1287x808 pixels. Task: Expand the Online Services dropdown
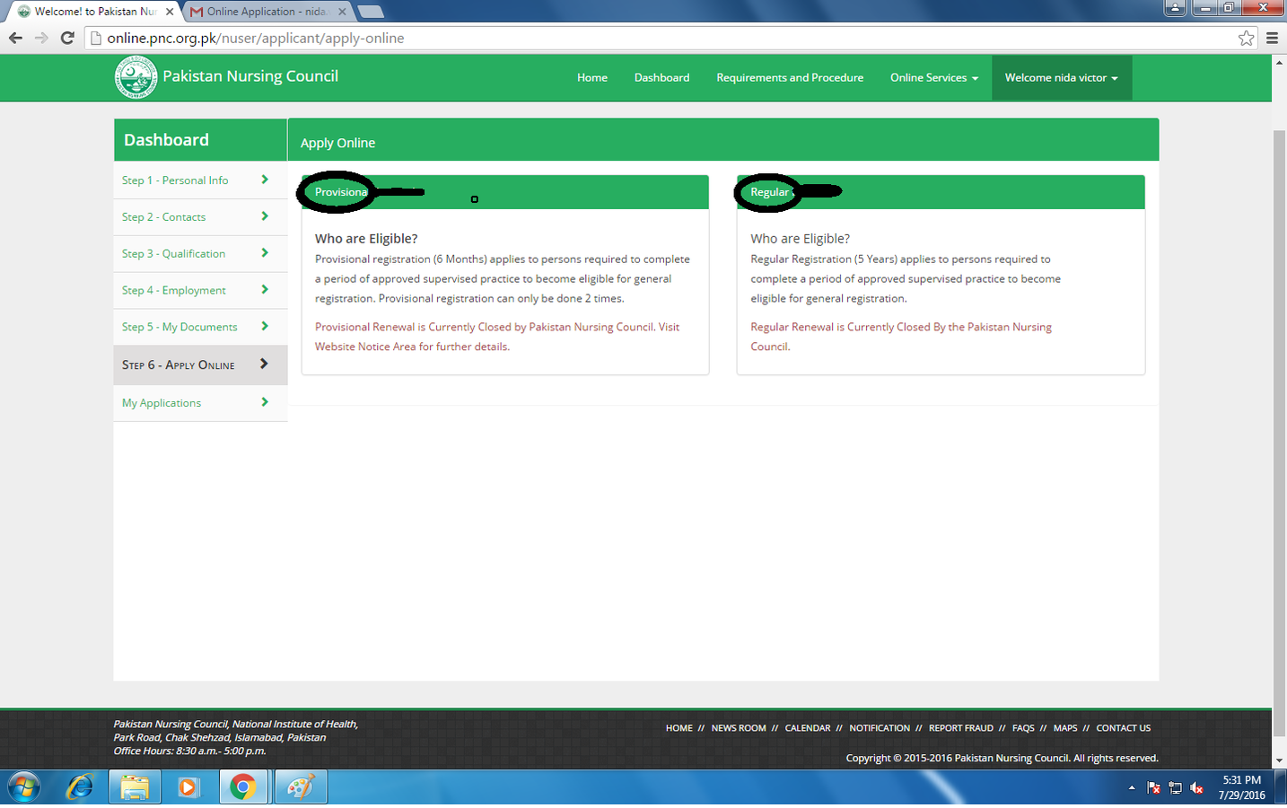934,78
